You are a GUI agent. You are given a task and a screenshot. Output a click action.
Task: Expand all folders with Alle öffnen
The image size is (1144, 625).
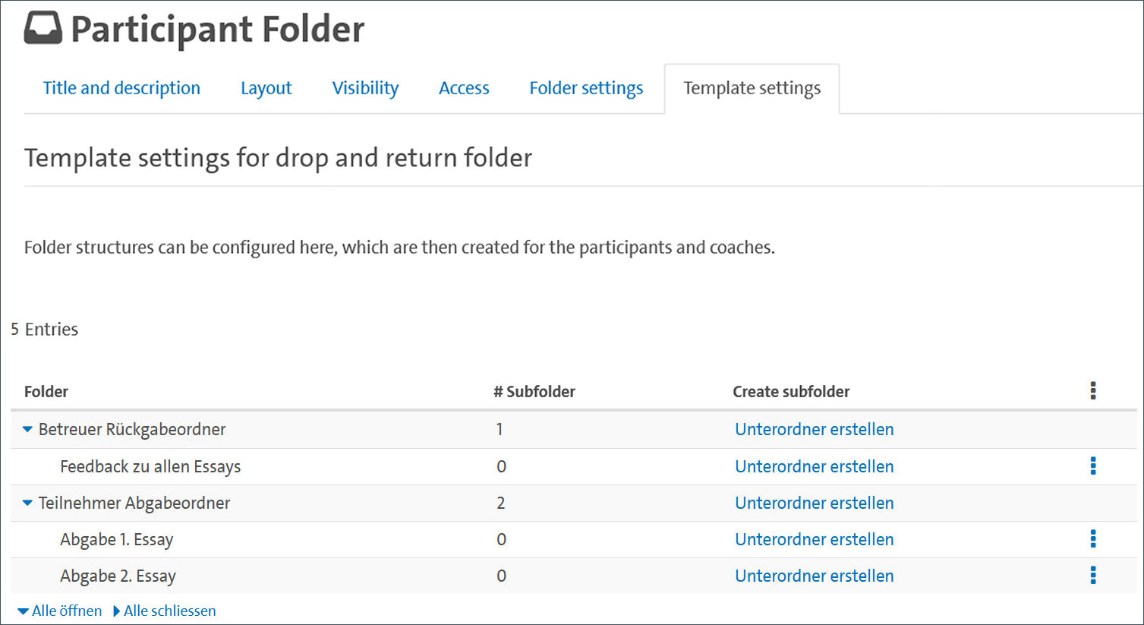pos(60,611)
